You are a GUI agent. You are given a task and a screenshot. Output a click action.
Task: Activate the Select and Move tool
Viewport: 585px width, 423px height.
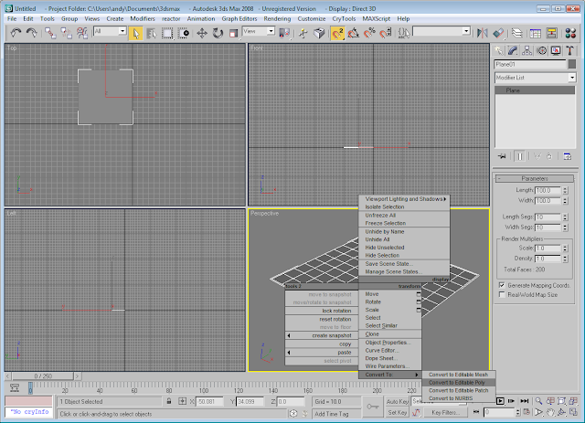202,33
